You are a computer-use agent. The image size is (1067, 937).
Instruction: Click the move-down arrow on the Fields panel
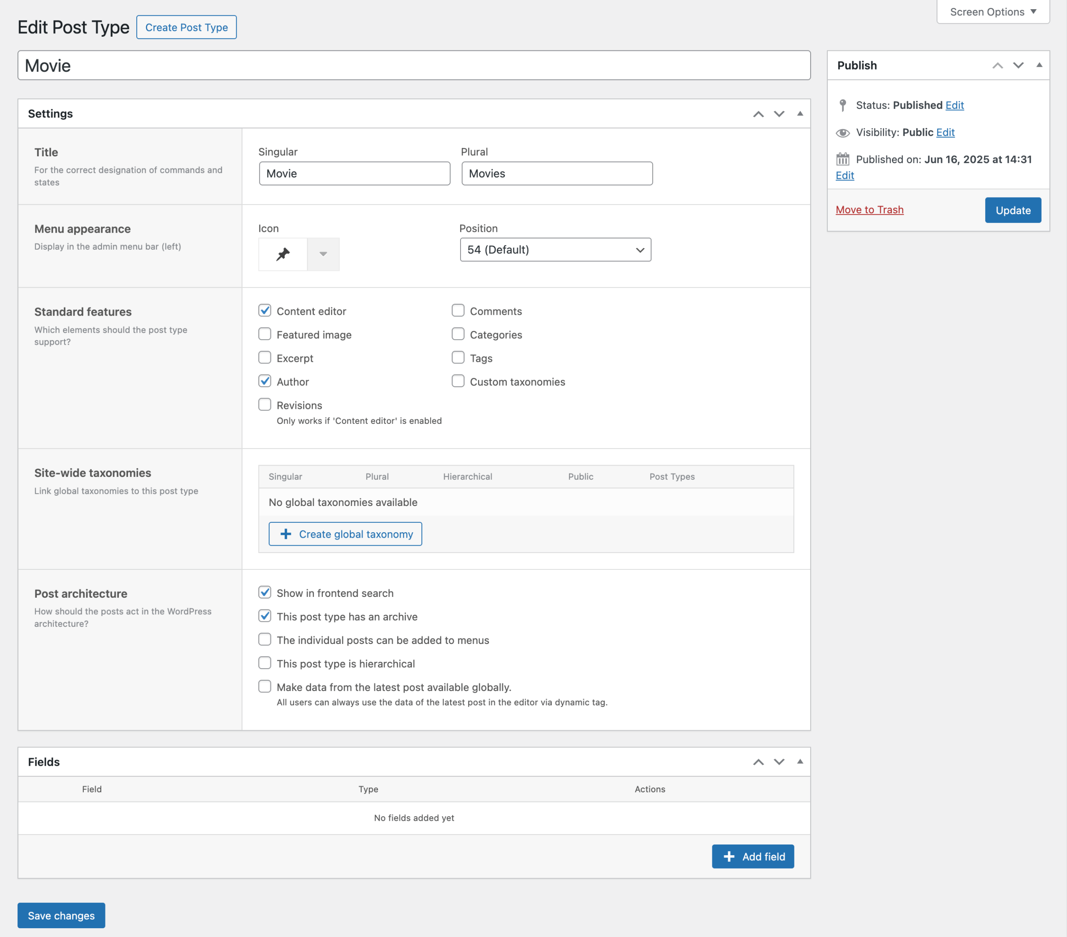(779, 762)
